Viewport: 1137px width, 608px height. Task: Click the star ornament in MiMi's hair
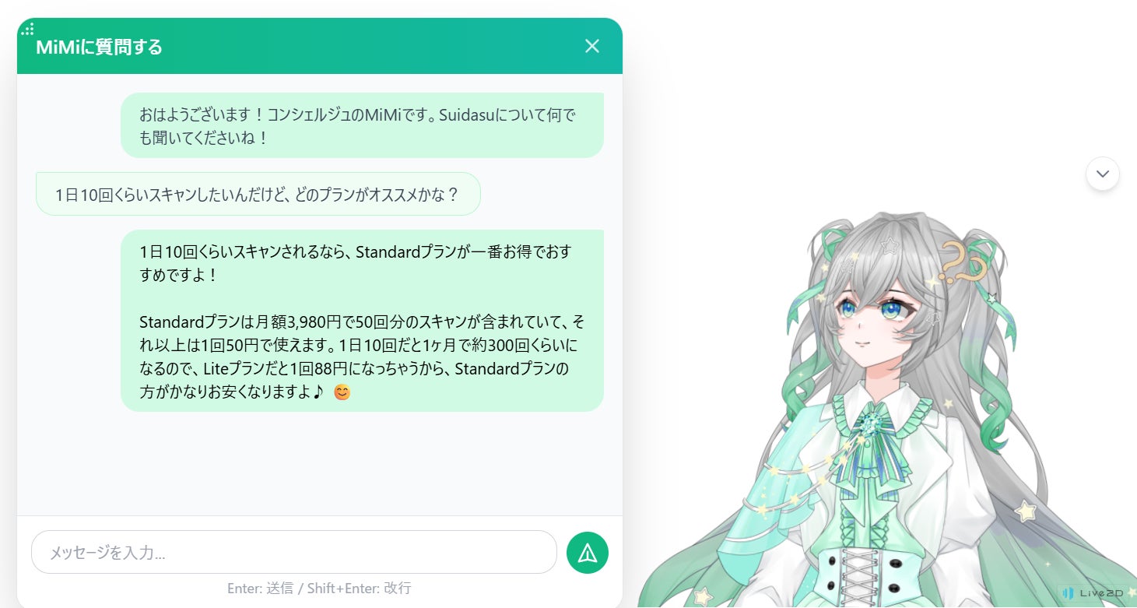[890, 246]
